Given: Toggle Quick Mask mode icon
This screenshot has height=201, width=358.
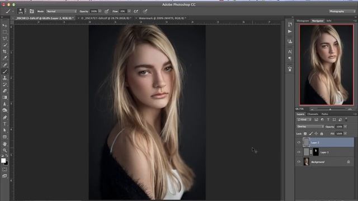Looking at the screenshot, I should click(x=4, y=170).
